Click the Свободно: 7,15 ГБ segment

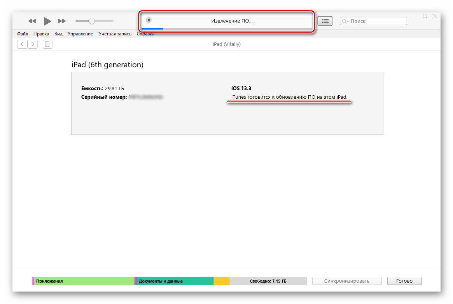268,281
